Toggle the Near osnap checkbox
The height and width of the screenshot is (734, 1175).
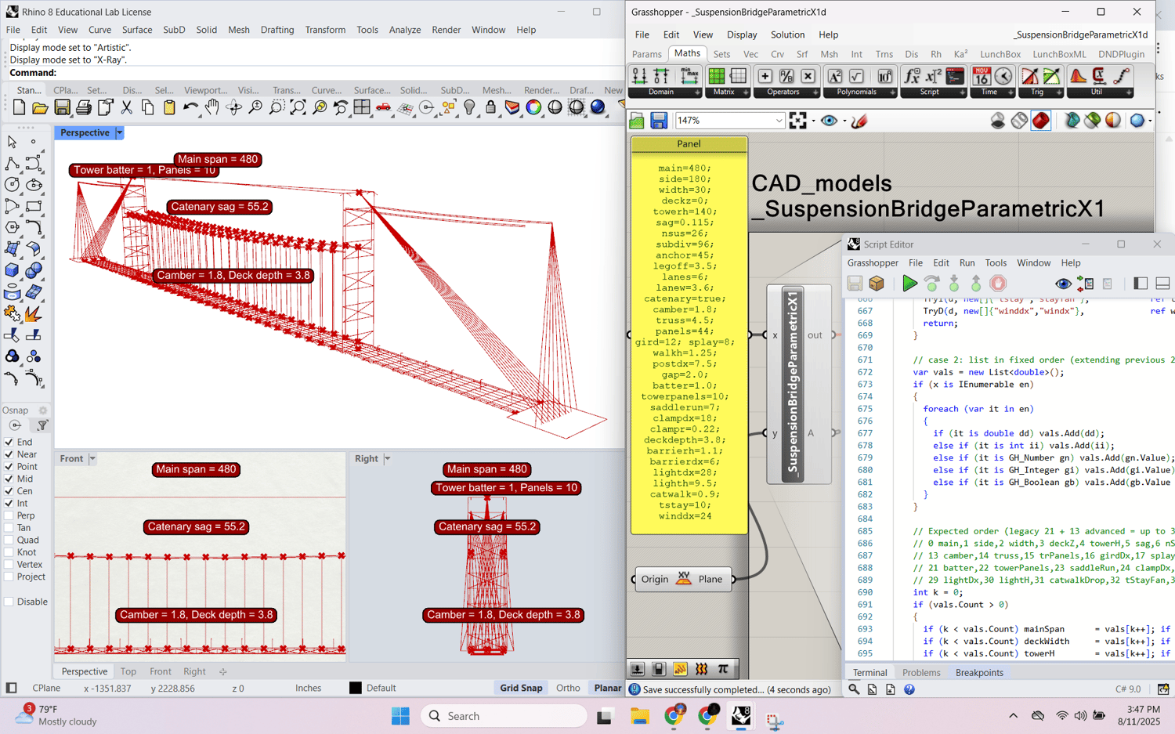[x=9, y=454]
